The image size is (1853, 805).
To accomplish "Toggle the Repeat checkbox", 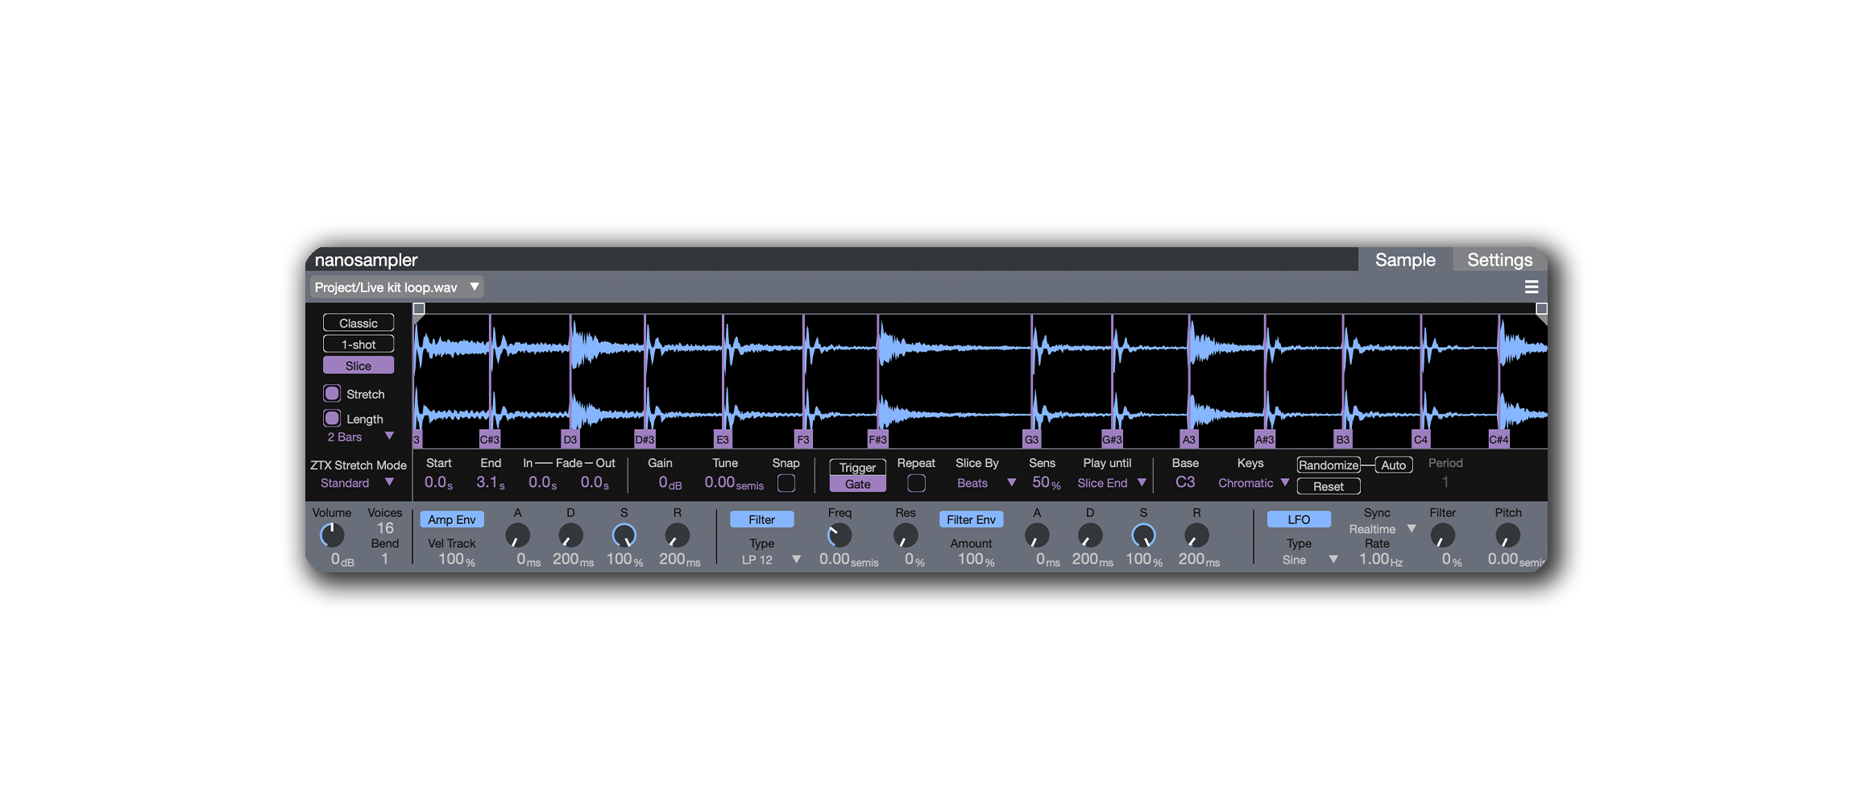I will [x=916, y=483].
